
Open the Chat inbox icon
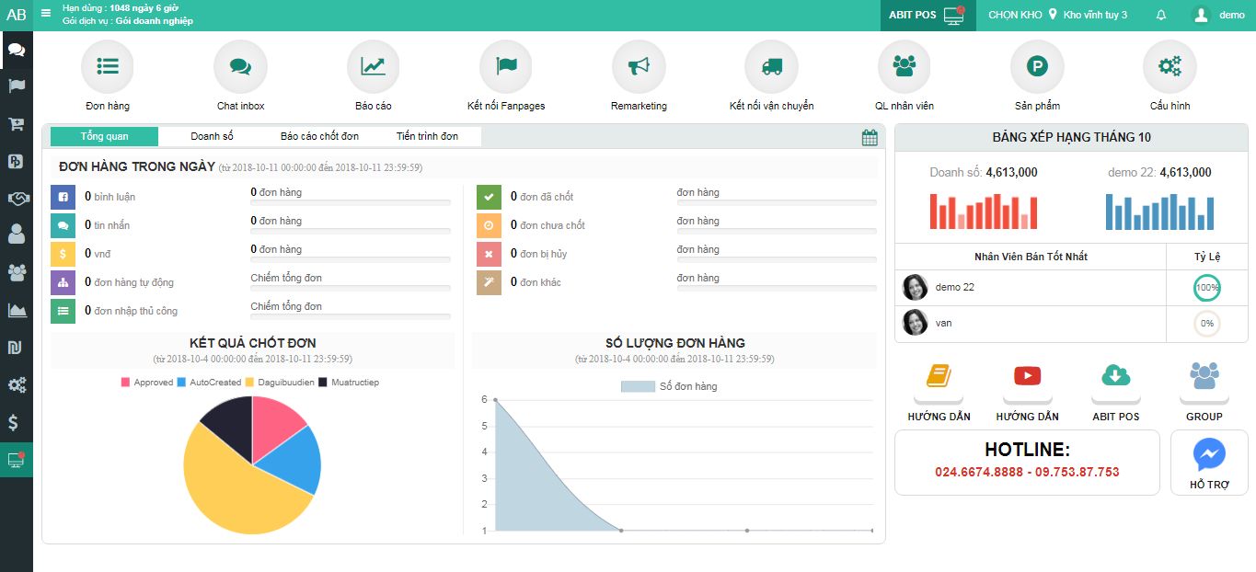pos(240,66)
